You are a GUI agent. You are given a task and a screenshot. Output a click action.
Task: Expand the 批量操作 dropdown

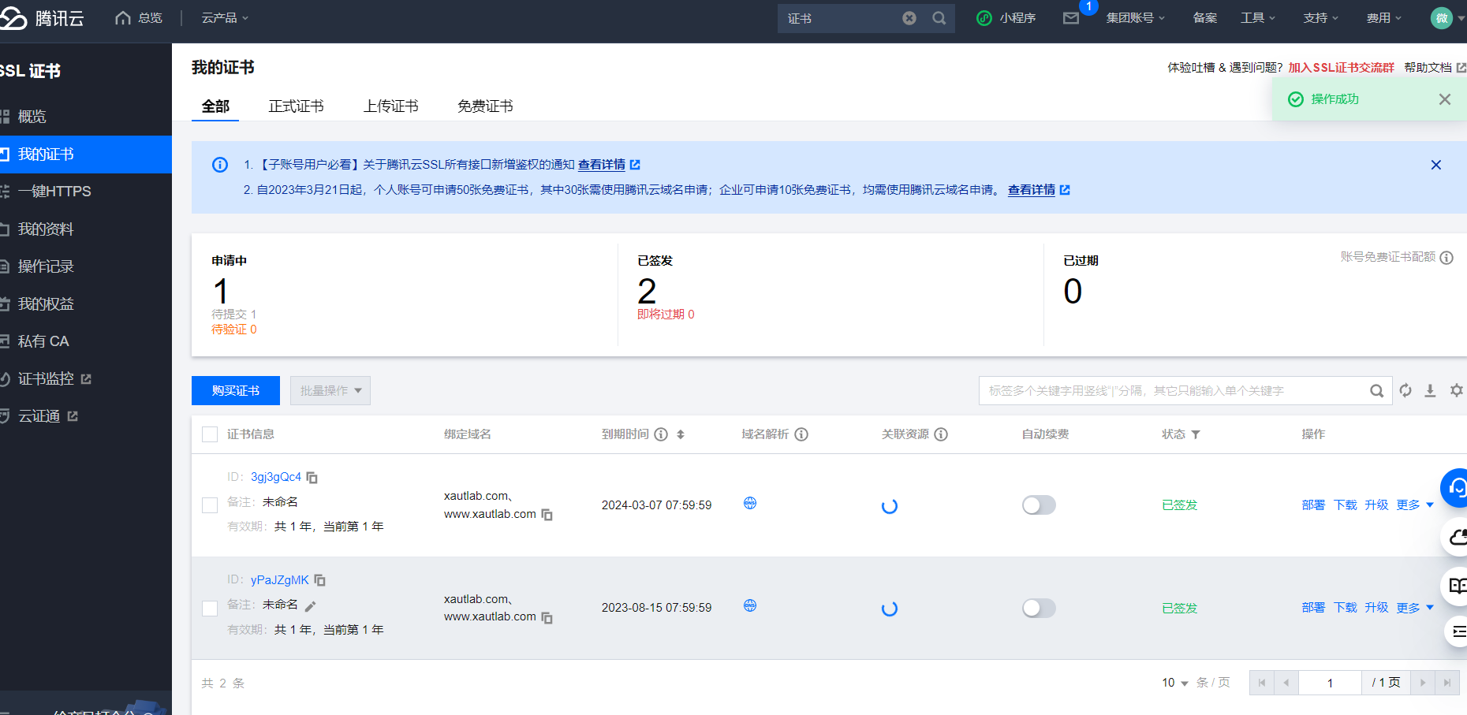330,391
